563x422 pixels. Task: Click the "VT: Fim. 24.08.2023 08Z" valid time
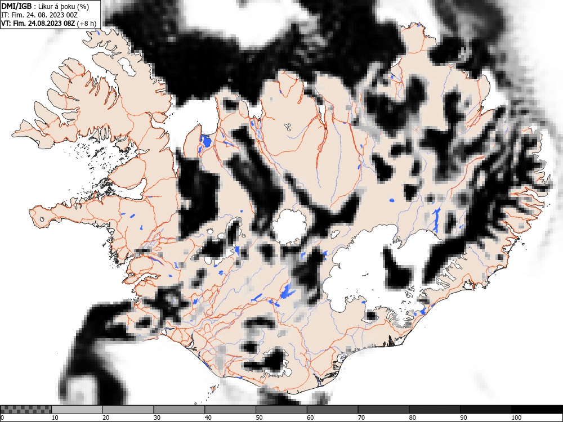pyautogui.click(x=38, y=23)
